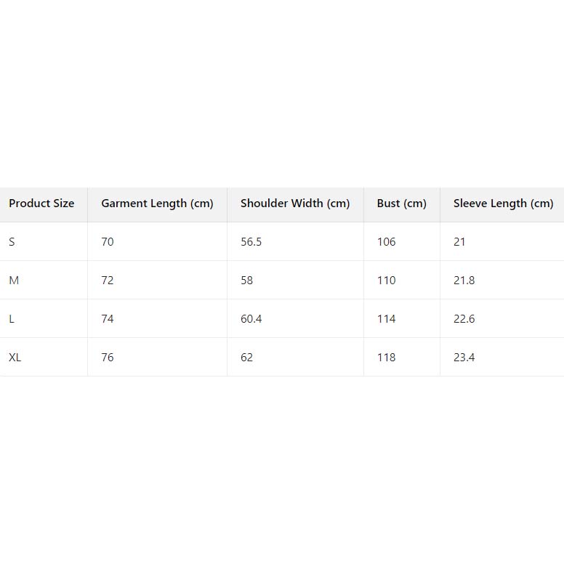Image resolution: width=564 pixels, height=564 pixels.
Task: Click the Bust (cm) column header
Action: (x=401, y=204)
